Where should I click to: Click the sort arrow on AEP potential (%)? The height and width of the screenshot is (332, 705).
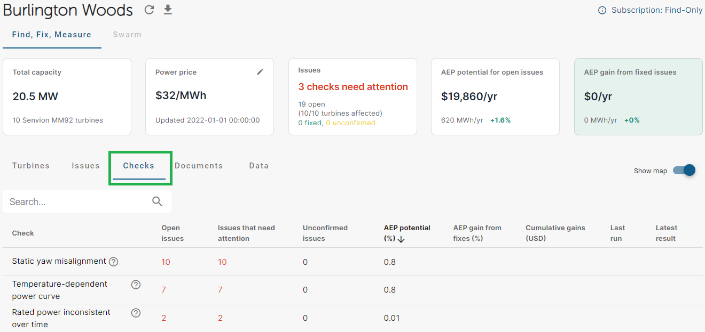click(402, 239)
